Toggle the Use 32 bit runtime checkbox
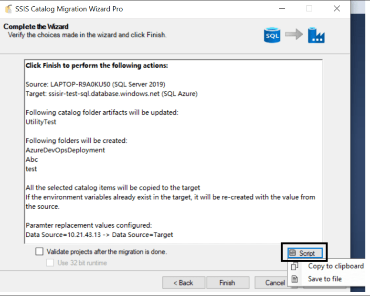The height and width of the screenshot is (296, 370). [x=50, y=263]
